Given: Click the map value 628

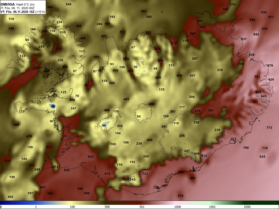Looking at the screenshot, I should 67,170.
